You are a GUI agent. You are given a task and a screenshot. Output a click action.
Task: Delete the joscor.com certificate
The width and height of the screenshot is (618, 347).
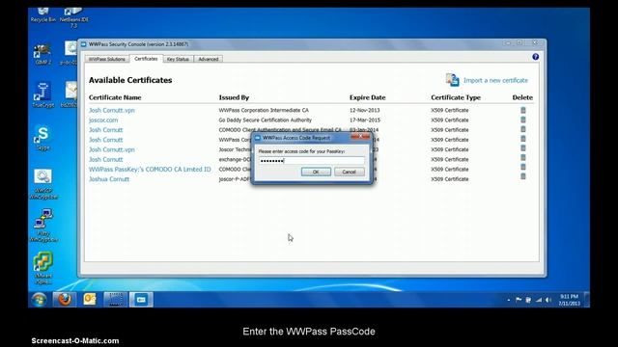click(523, 120)
